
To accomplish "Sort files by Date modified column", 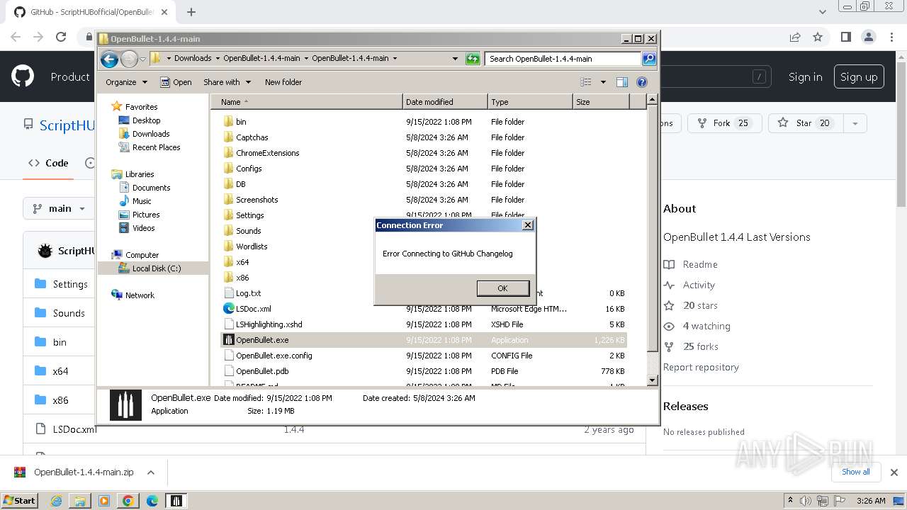I will pos(445,102).
